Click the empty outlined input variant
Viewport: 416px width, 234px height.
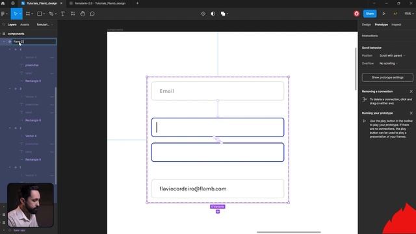point(218,152)
